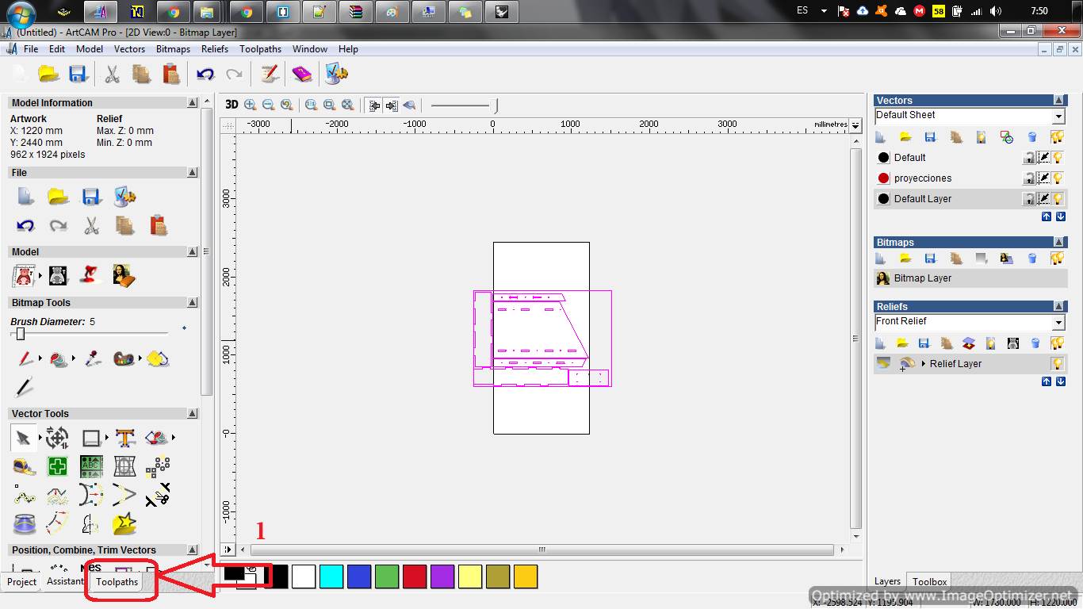
Task: Toggle the lock on Default Layer
Action: (1029, 199)
